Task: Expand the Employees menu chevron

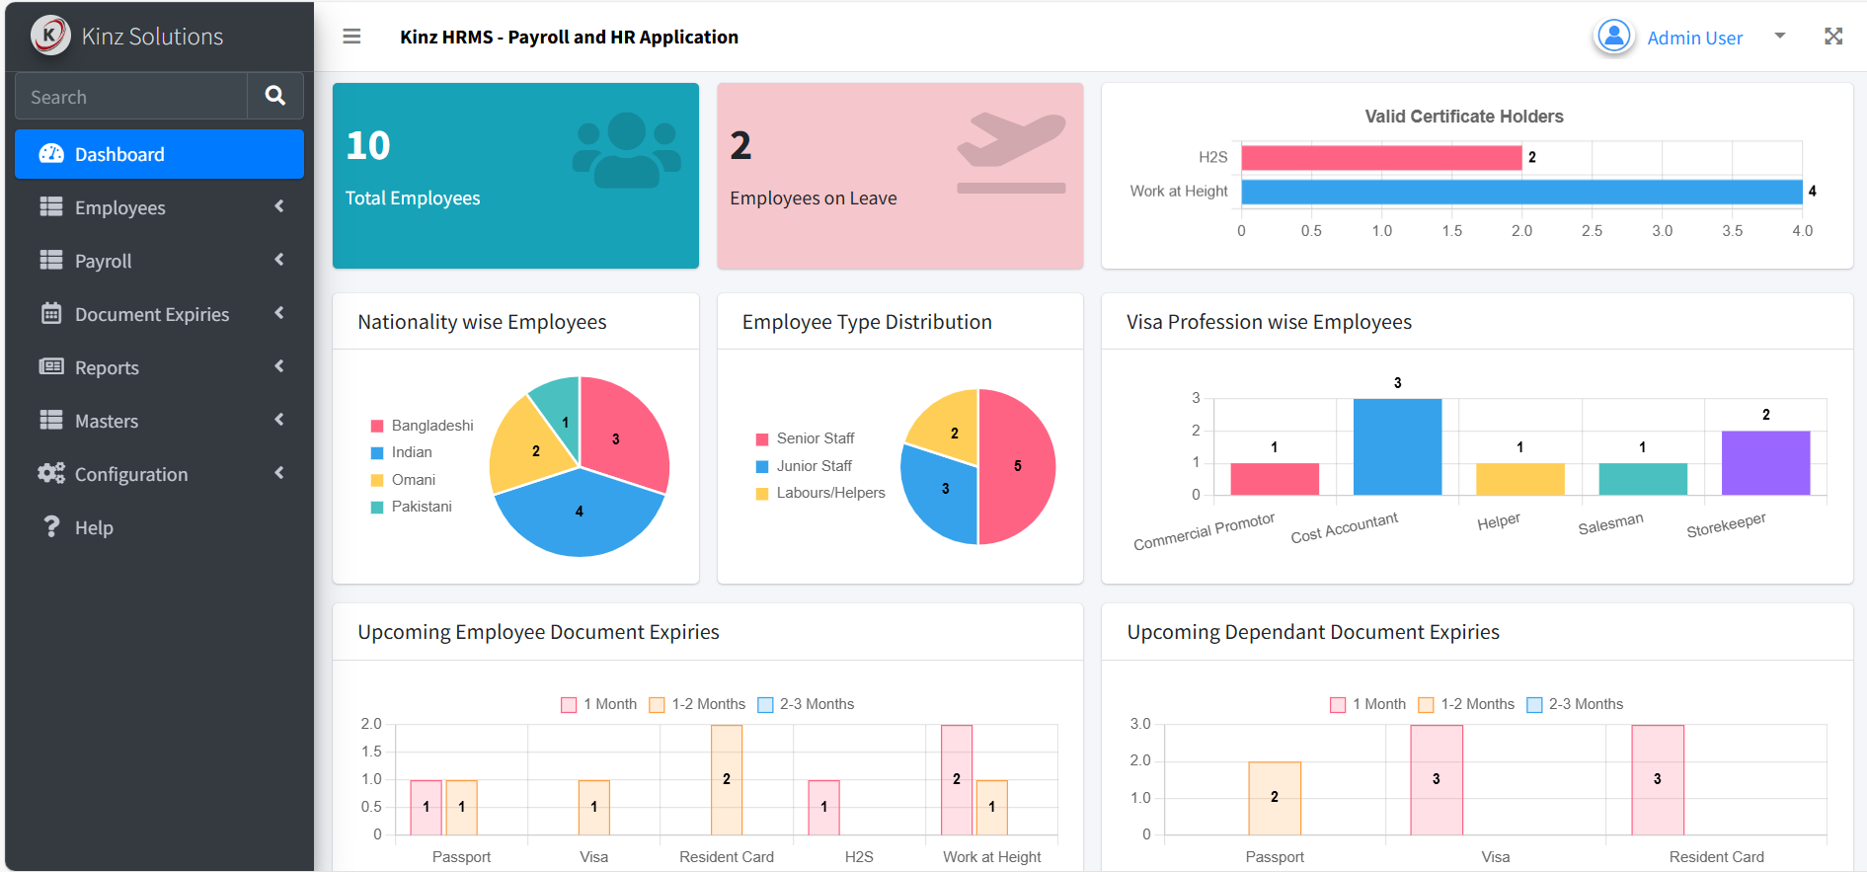Action: (279, 206)
